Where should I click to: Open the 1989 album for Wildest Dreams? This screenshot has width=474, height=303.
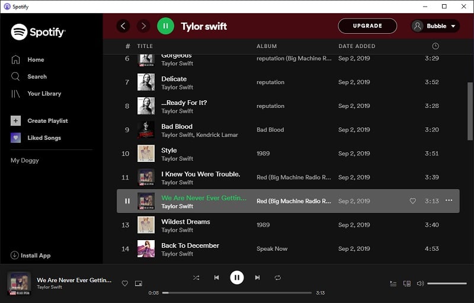tap(263, 225)
